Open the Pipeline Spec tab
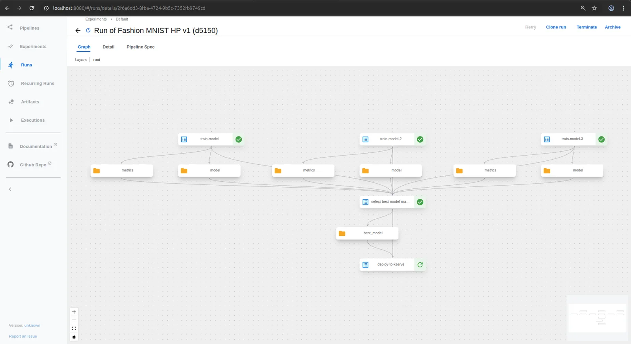The width and height of the screenshot is (631, 344). click(x=140, y=47)
